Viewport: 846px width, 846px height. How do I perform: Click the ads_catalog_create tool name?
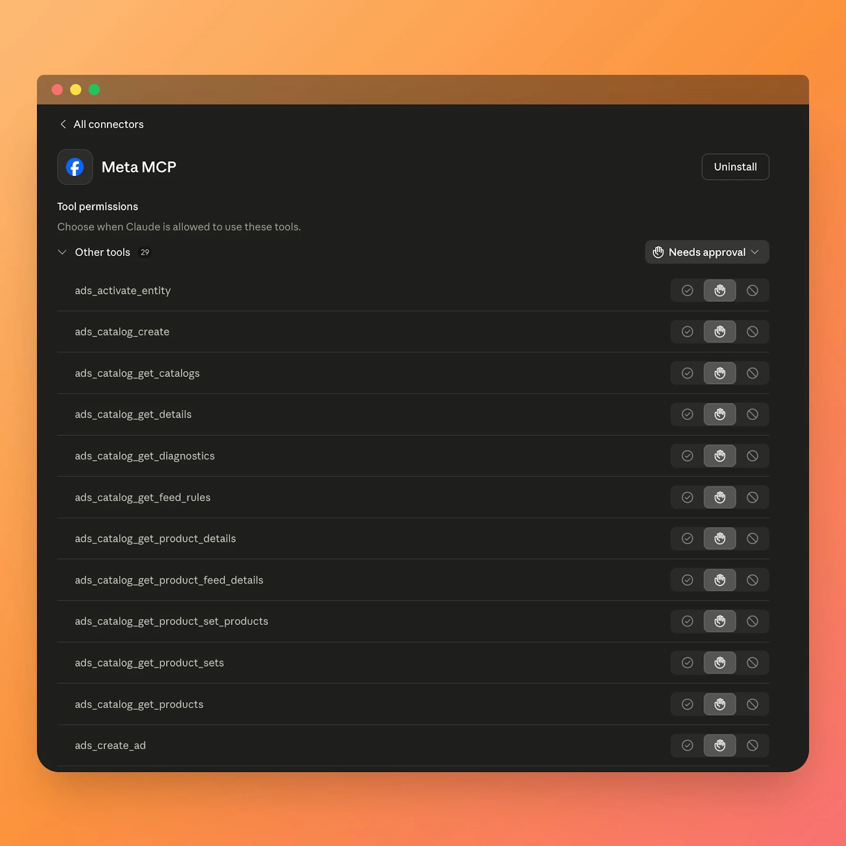[122, 332]
